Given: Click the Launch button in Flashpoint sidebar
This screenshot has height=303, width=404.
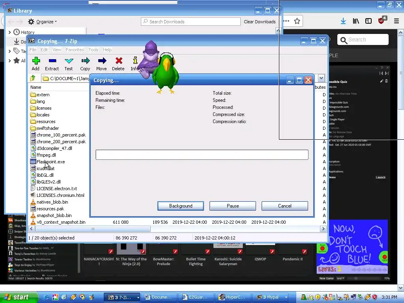Looking at the screenshot, I should [381, 177].
